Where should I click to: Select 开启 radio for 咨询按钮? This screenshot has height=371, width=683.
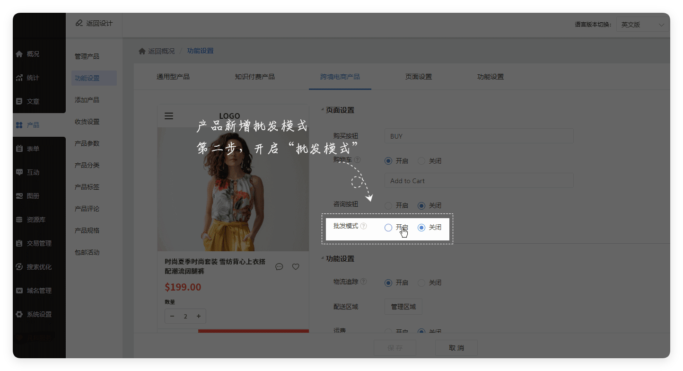pos(388,206)
